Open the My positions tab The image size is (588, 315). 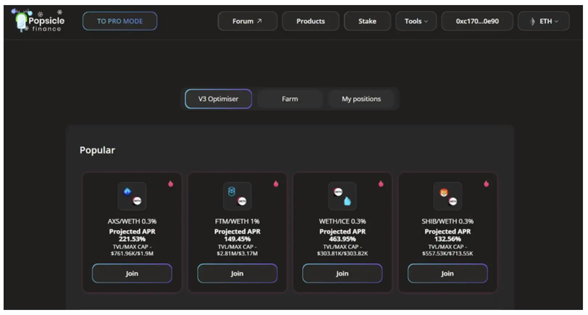coord(361,99)
